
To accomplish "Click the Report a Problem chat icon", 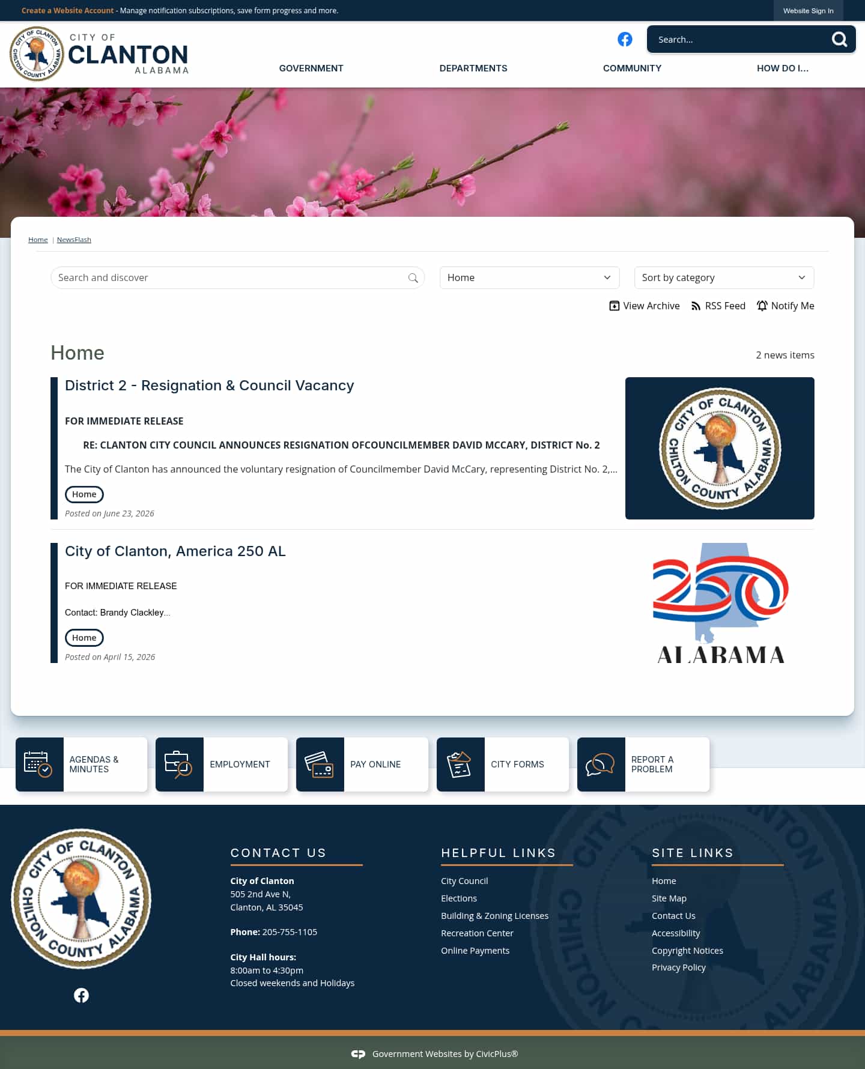I will click(x=600, y=764).
